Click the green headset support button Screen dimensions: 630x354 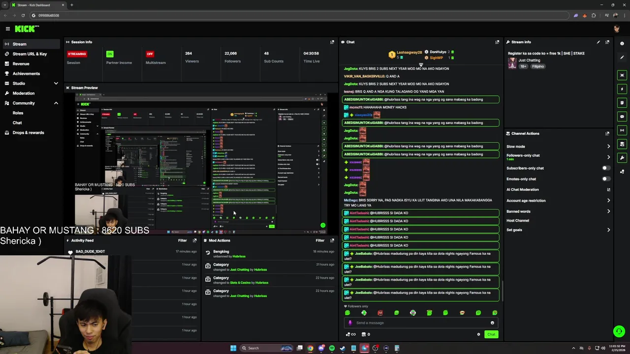tap(619, 331)
